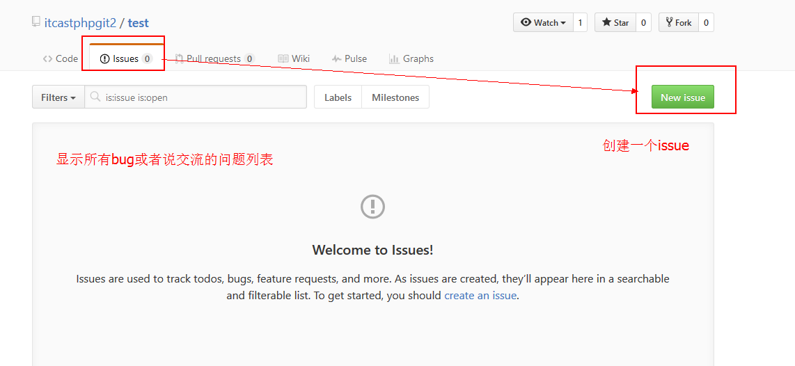The width and height of the screenshot is (795, 366).
Task: Open the Pulse tab
Action: tap(349, 59)
